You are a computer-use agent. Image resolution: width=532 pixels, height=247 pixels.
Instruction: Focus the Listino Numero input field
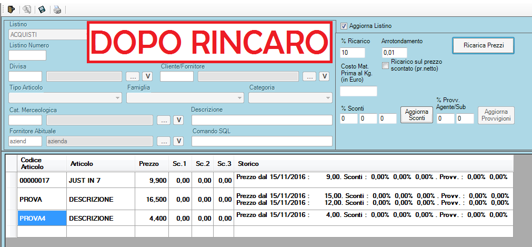coord(27,55)
